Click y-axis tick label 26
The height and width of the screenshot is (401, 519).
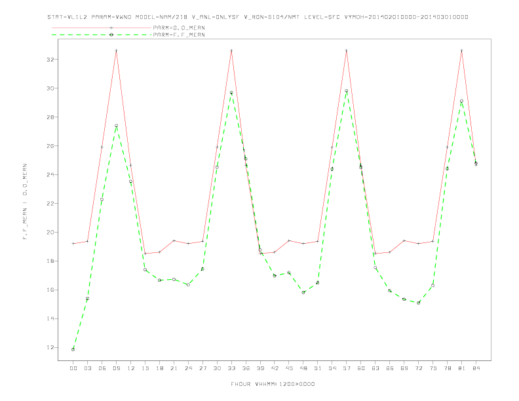[50, 146]
